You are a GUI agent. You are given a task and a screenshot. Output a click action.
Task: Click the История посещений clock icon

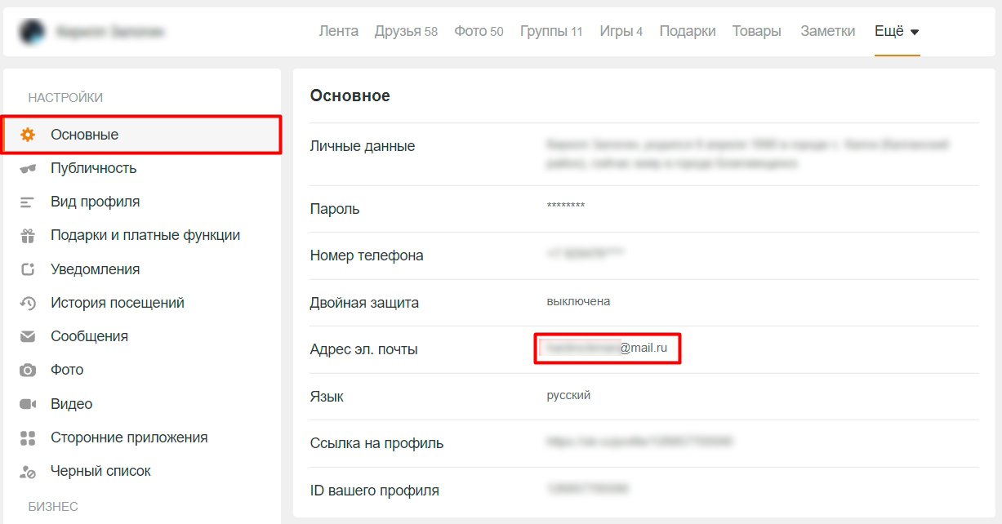[28, 303]
